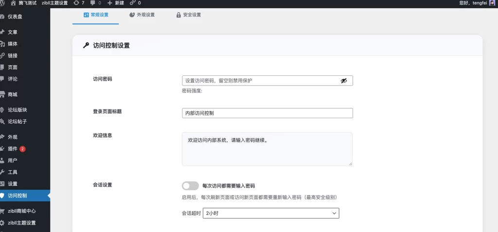498x232 pixels.
Task: Open the 会话超时 dropdown
Action: pyautogui.click(x=271, y=213)
